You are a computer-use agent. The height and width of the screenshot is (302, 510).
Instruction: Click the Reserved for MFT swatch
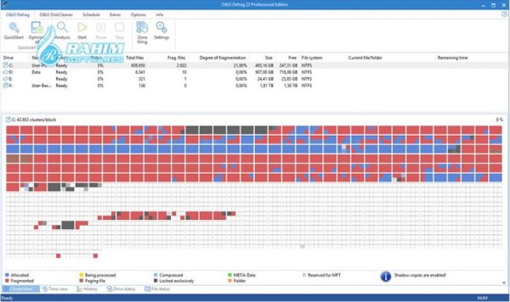304,275
